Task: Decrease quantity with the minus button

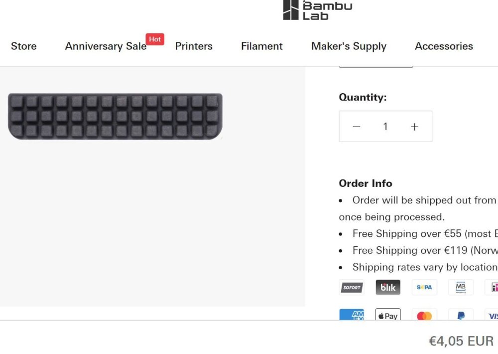Action: 357,127
